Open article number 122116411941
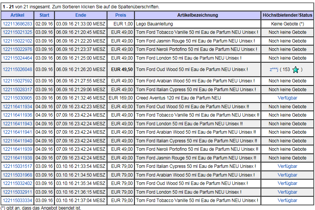Viewport: 315px width, 210px height. tap(17, 132)
